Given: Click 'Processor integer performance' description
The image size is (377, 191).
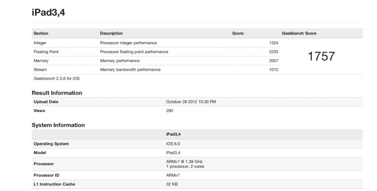Looking at the screenshot, I should (128, 43).
